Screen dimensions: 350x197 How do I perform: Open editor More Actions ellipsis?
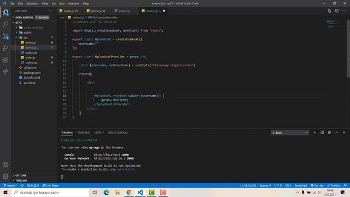[344, 11]
